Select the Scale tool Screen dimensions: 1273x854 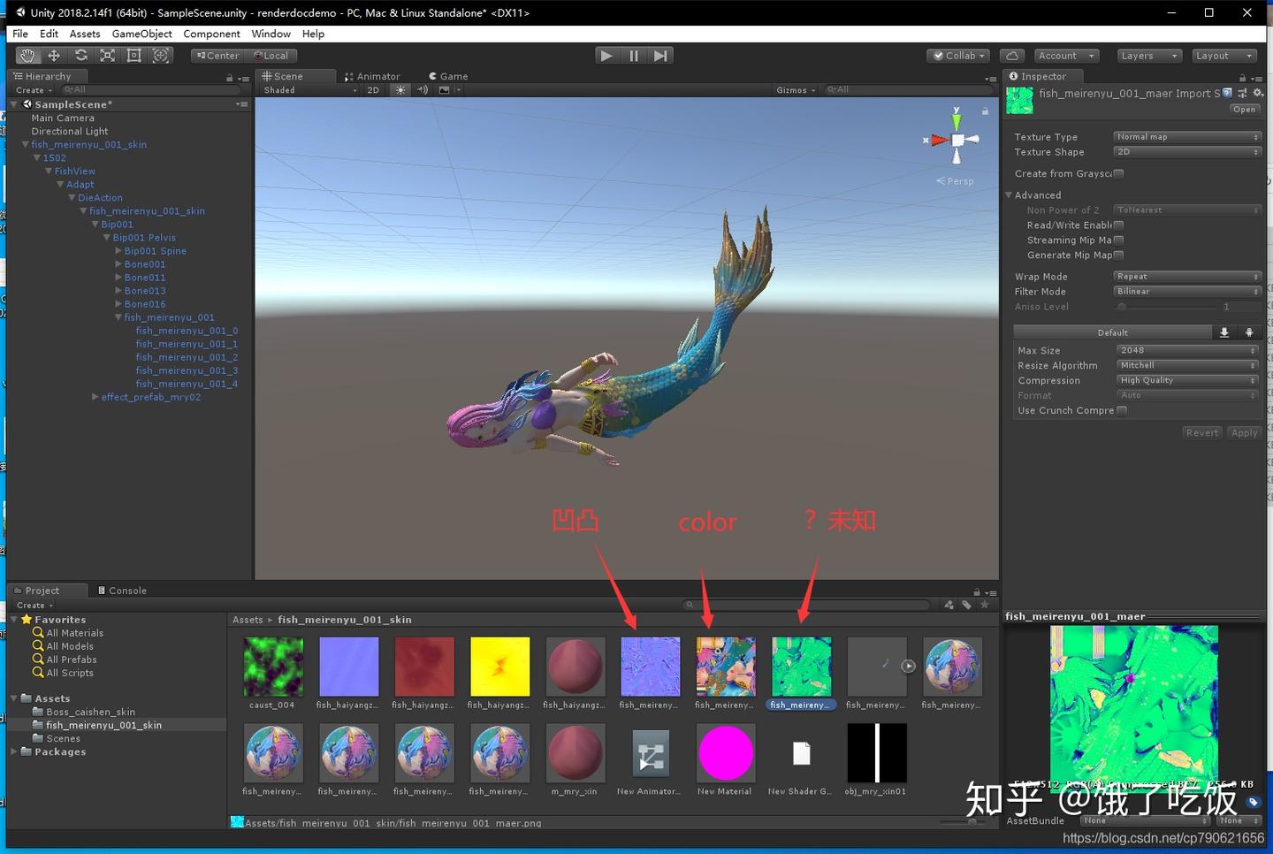[108, 55]
